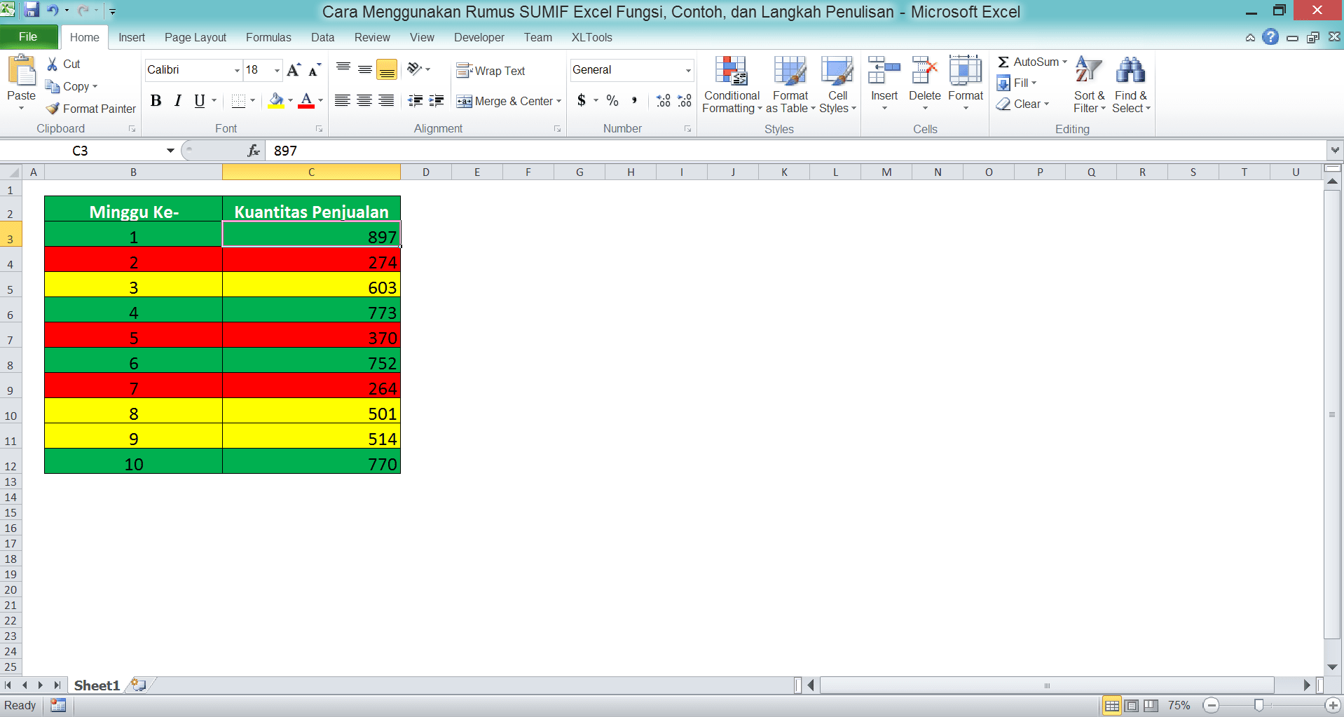Switch to the Data tab
This screenshot has height=717, width=1344.
tap(322, 37)
